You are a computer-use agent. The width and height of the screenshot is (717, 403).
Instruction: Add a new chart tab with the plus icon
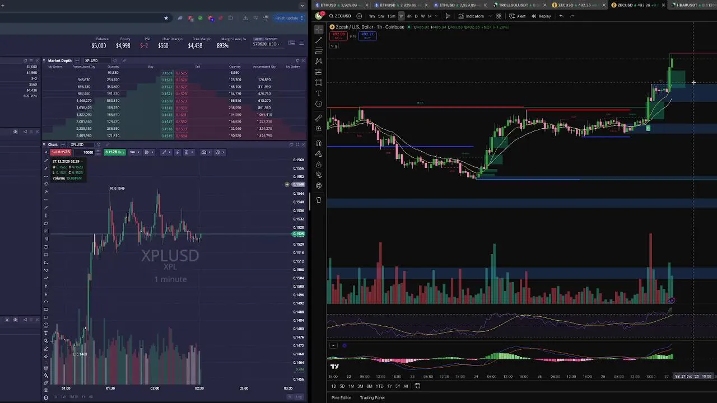[x=63, y=144]
